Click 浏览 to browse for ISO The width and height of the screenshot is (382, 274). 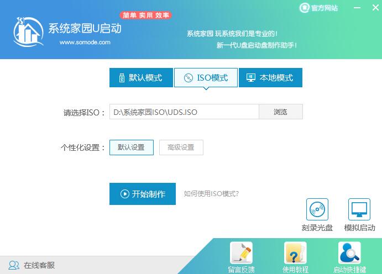pos(281,112)
